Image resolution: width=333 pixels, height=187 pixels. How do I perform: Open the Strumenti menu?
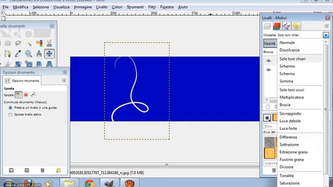coord(135,7)
